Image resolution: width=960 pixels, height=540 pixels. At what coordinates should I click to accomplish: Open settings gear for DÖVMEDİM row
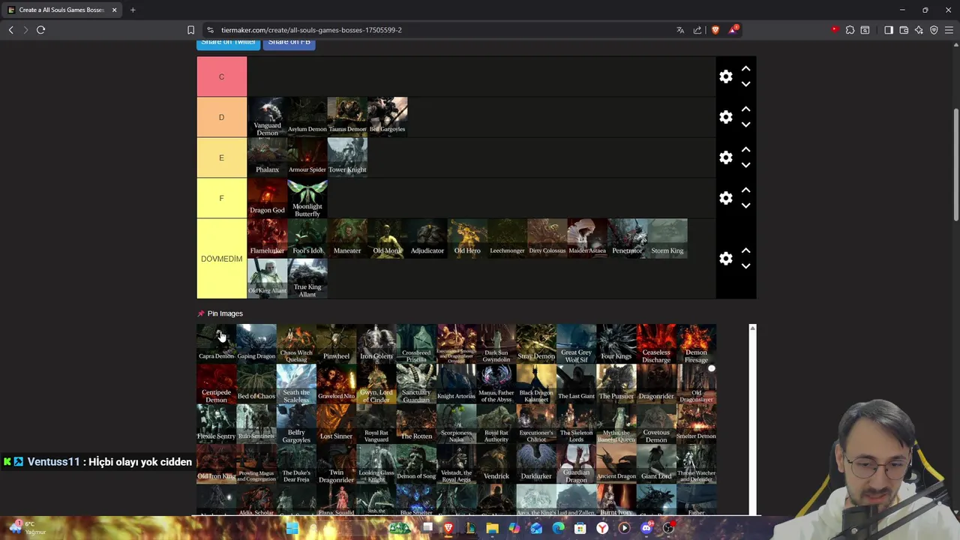[726, 259]
